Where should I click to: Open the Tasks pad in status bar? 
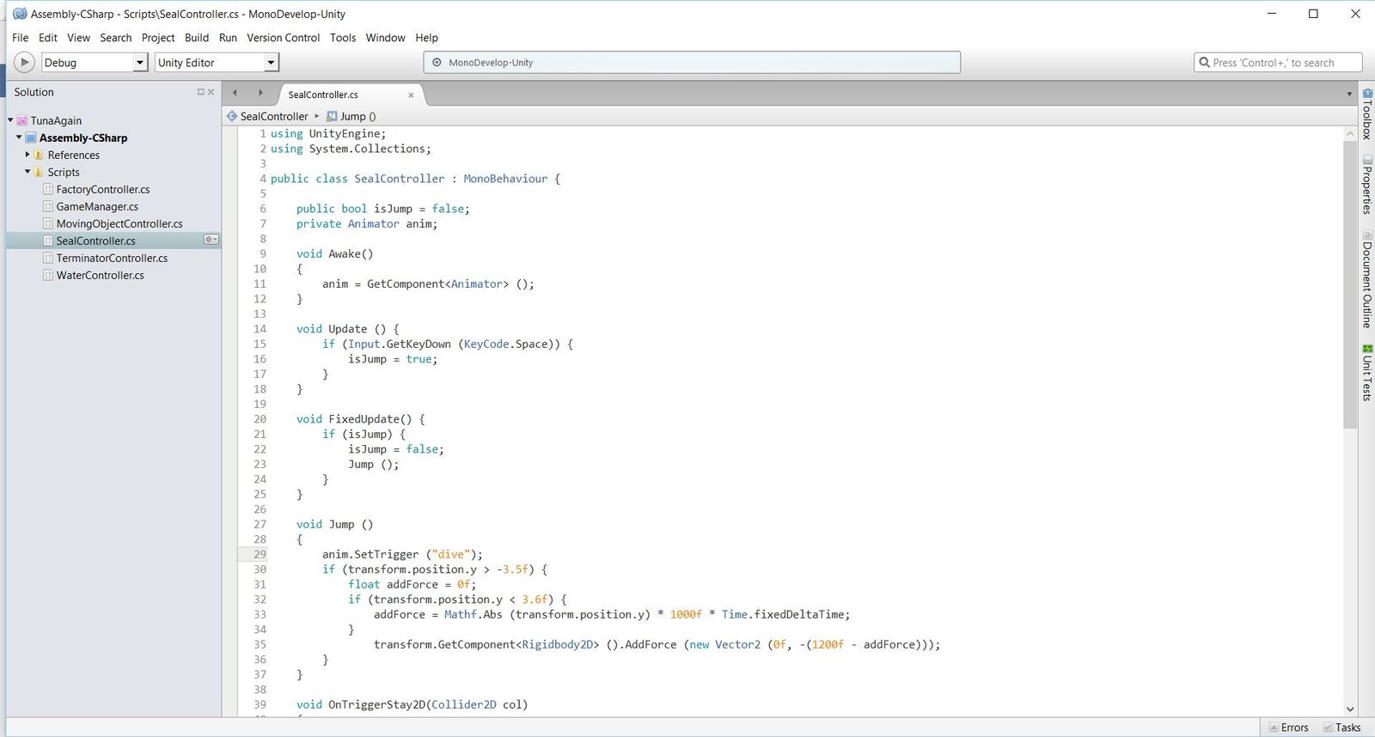coord(1341,728)
